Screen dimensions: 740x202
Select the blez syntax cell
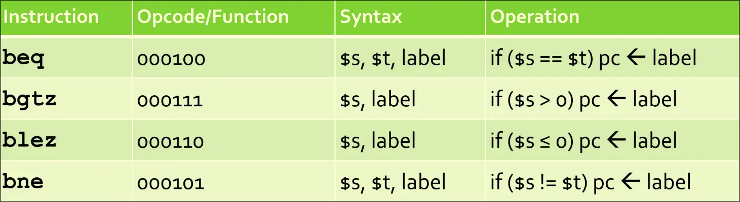coord(410,140)
